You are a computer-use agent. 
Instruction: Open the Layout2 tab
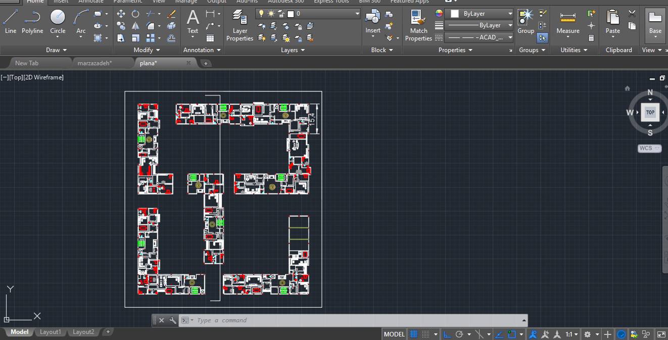pyautogui.click(x=83, y=332)
